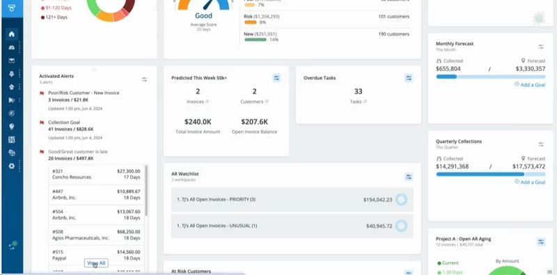The height and width of the screenshot is (275, 557).
Task: Click the alerts list vertical scrollbar
Action: pos(146,191)
